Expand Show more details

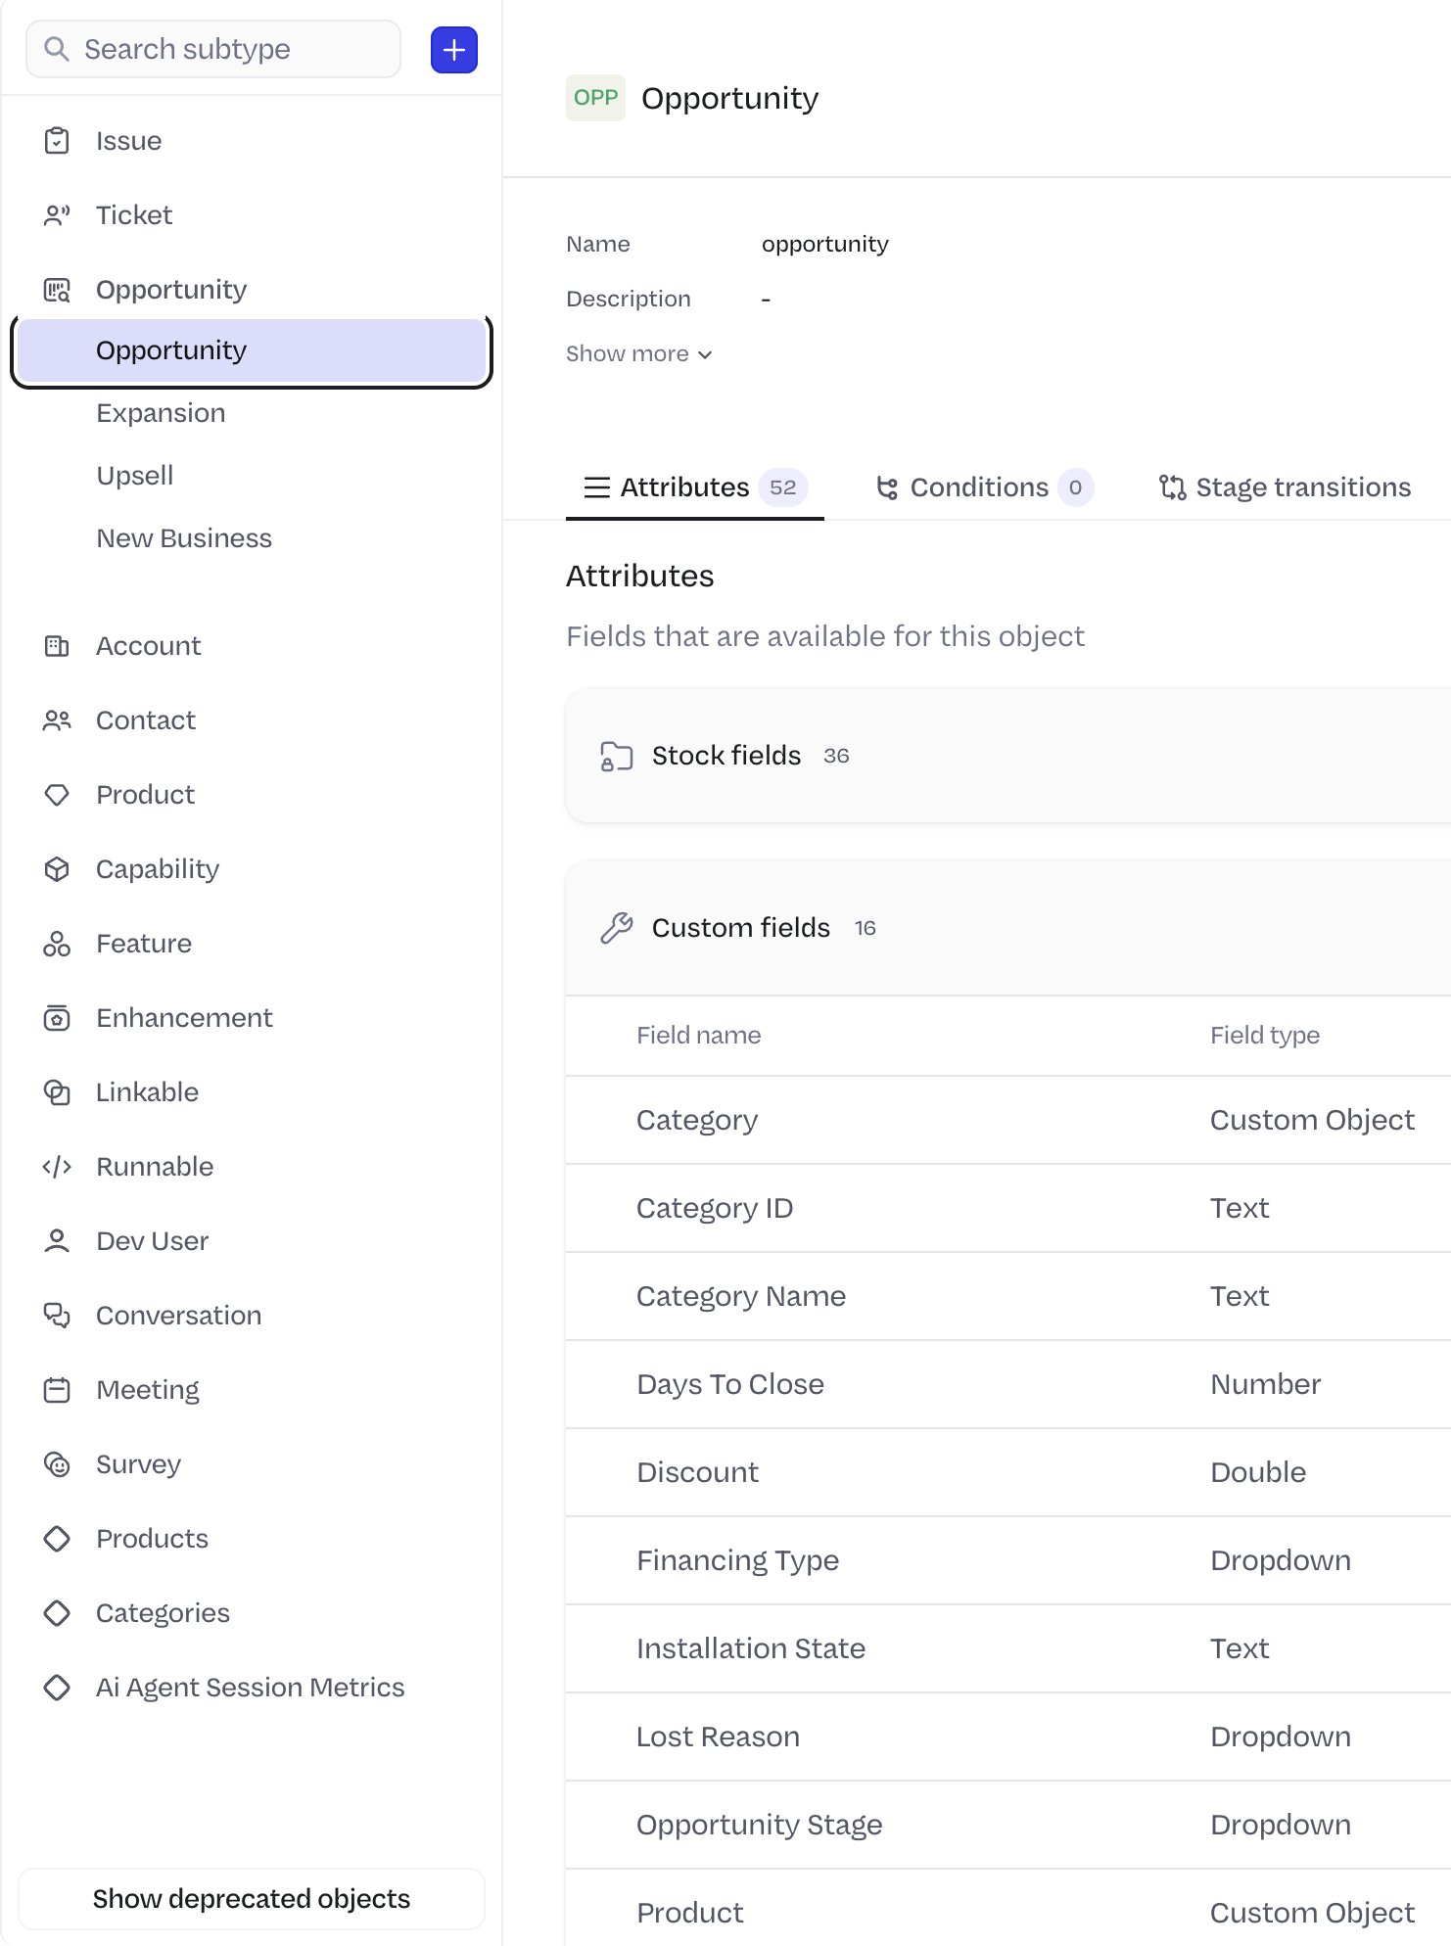[639, 353]
